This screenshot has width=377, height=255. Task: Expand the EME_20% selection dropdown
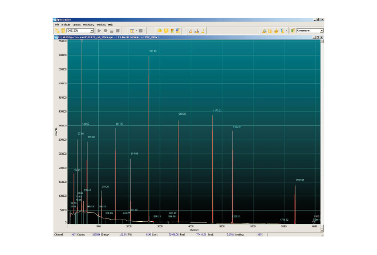pos(92,30)
